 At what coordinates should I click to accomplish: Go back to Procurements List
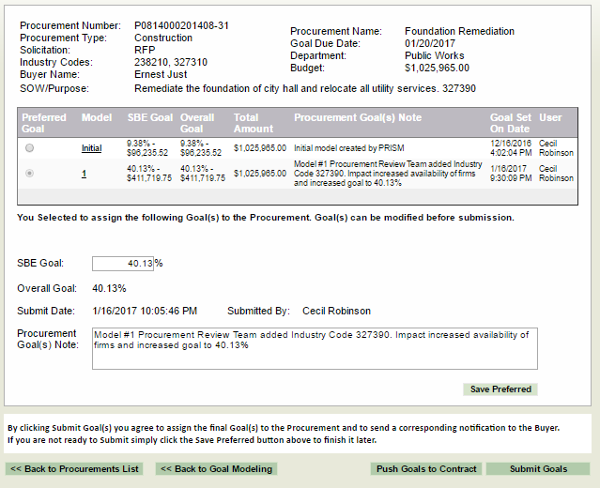coord(75,468)
